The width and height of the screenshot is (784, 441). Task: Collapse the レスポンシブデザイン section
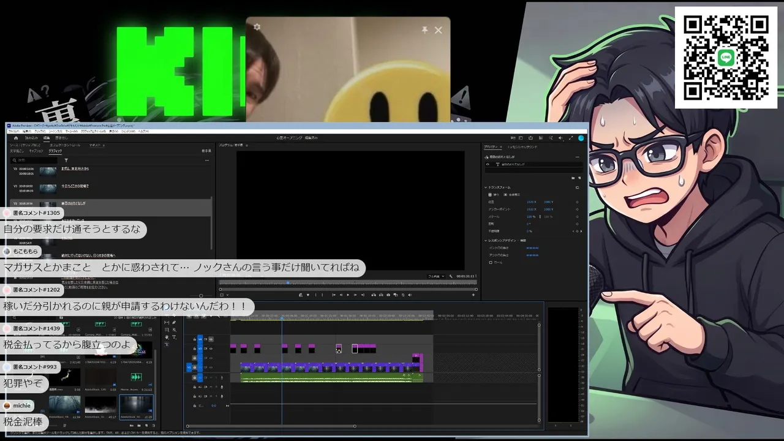[486, 241]
